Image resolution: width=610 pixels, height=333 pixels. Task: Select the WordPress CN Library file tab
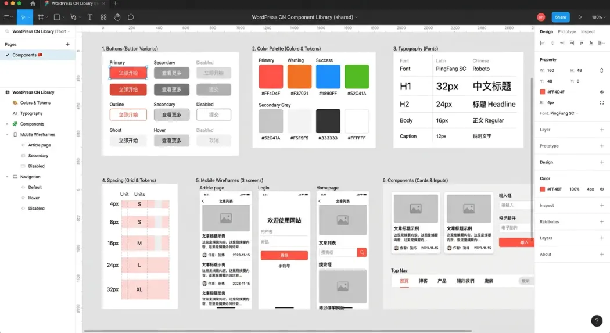click(74, 3)
